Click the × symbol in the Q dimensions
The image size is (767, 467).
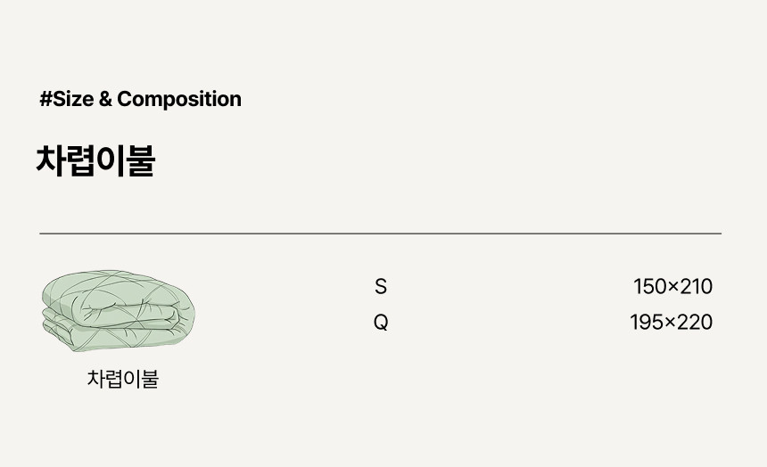click(671, 323)
